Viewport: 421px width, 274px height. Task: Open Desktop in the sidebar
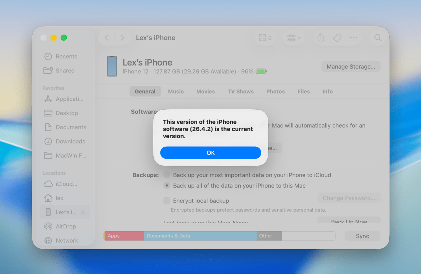61,113
